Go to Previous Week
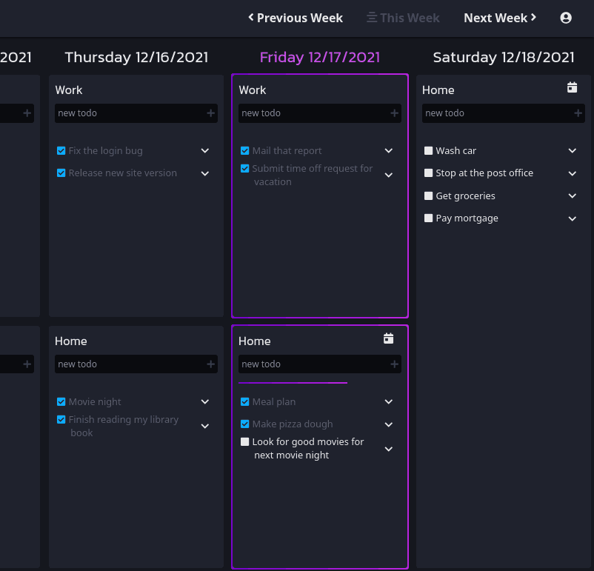This screenshot has height=571, width=594. (296, 18)
